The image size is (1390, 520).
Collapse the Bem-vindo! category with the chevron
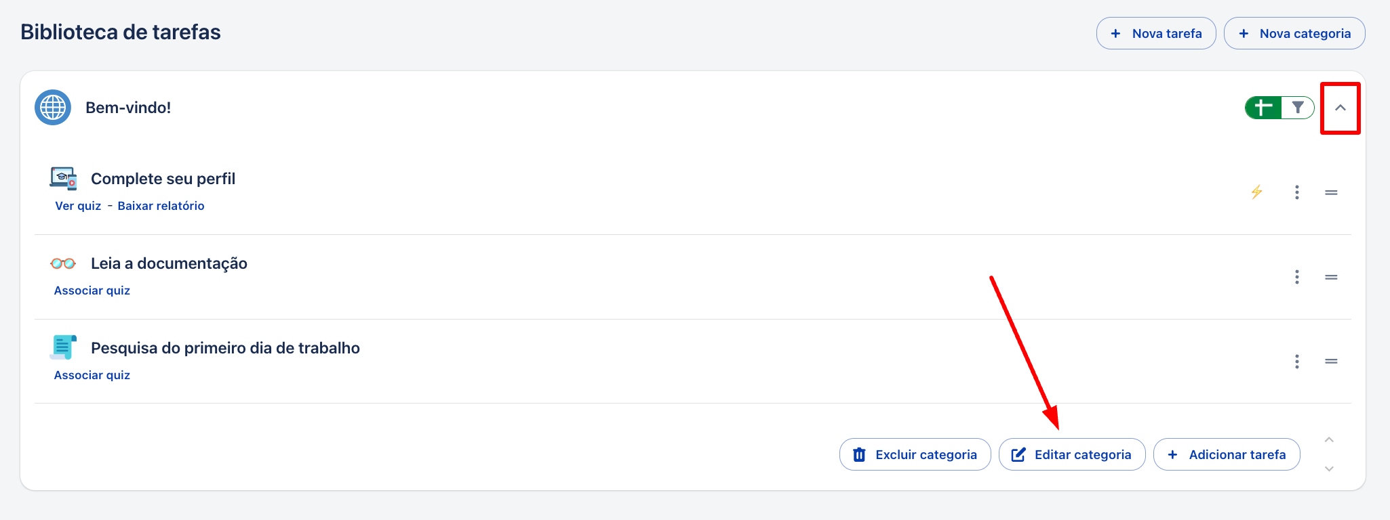tap(1341, 108)
